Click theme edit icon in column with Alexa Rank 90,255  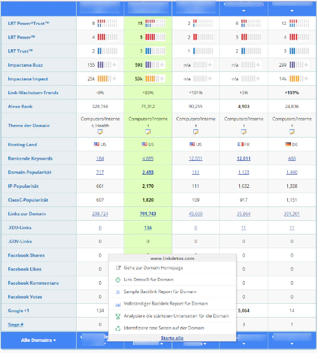[x=196, y=132]
